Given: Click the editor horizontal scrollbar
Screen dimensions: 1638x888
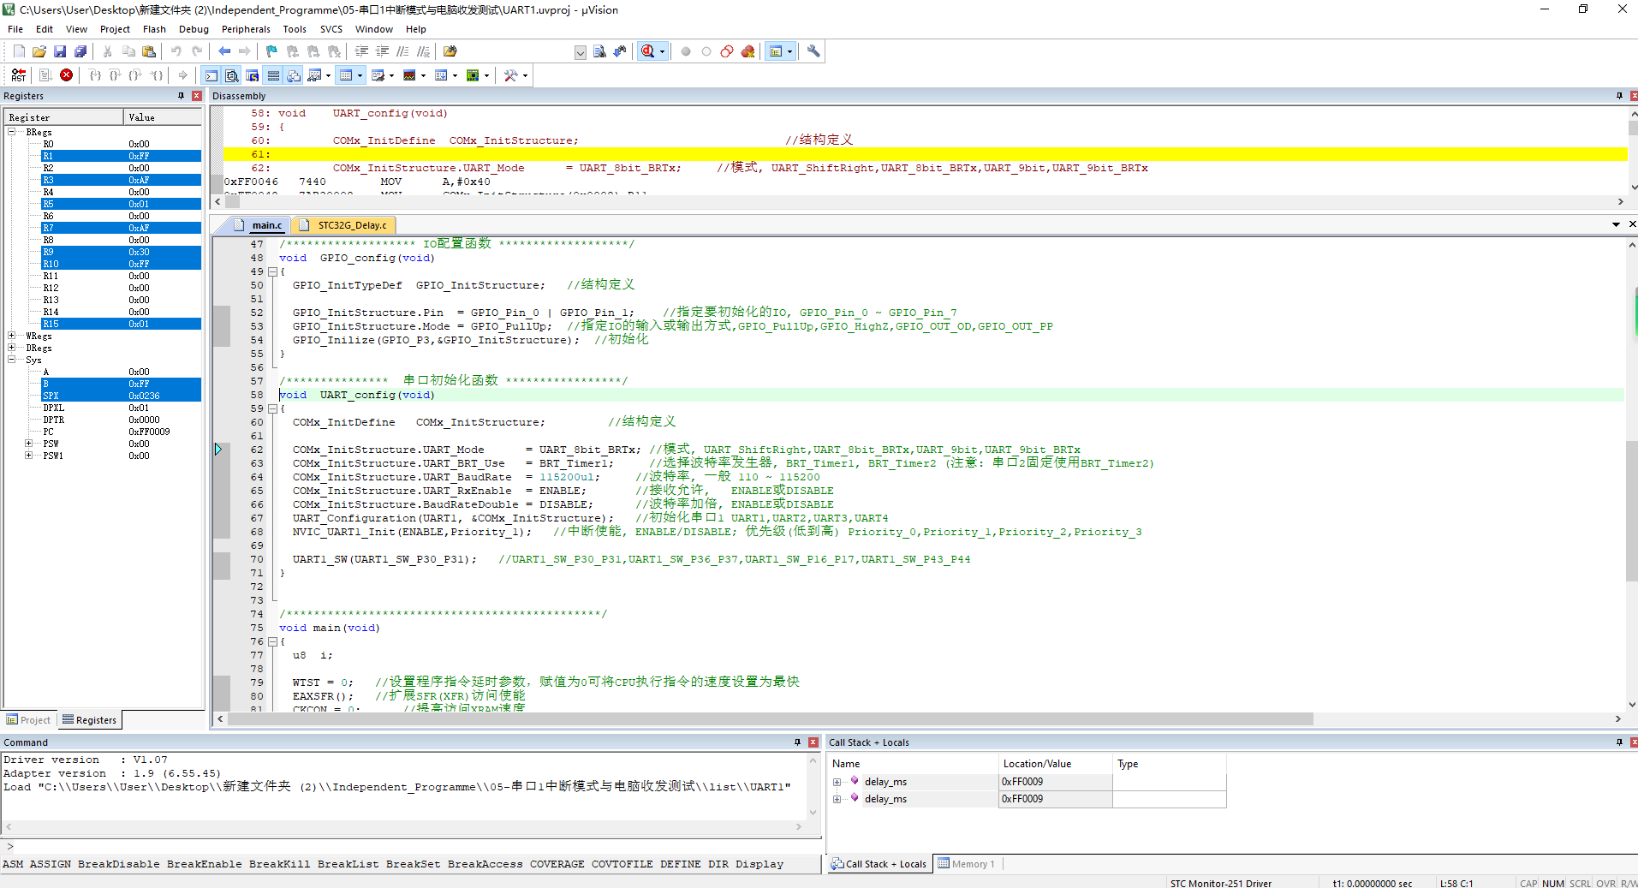Looking at the screenshot, I should (771, 719).
